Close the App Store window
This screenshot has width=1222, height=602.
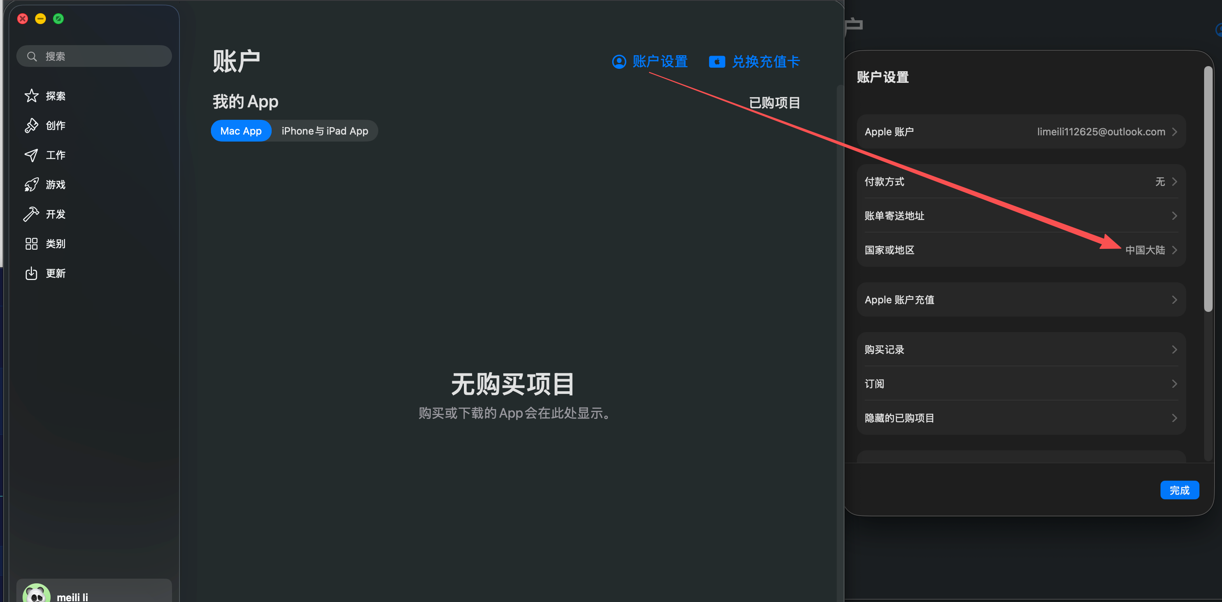pyautogui.click(x=23, y=19)
